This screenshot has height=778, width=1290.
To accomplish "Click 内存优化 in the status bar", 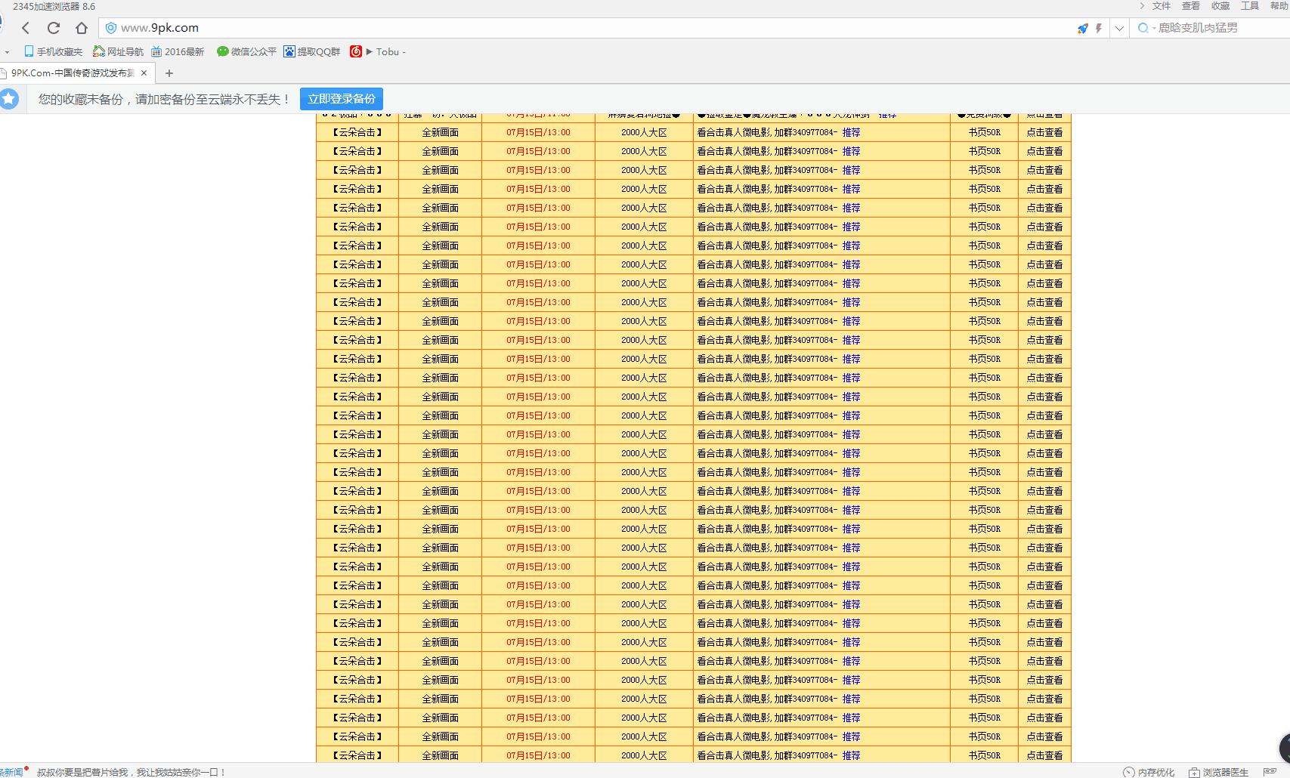I will pos(1149,772).
